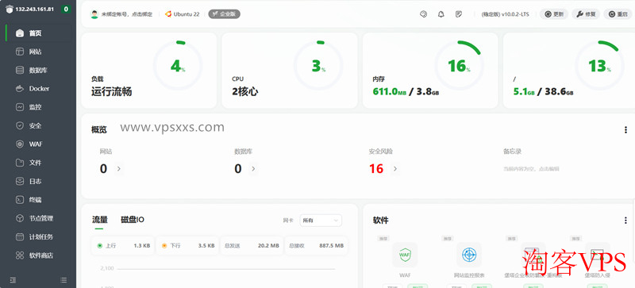Click the 企业版 enterprise badge
635x288 pixels.
[225, 14]
